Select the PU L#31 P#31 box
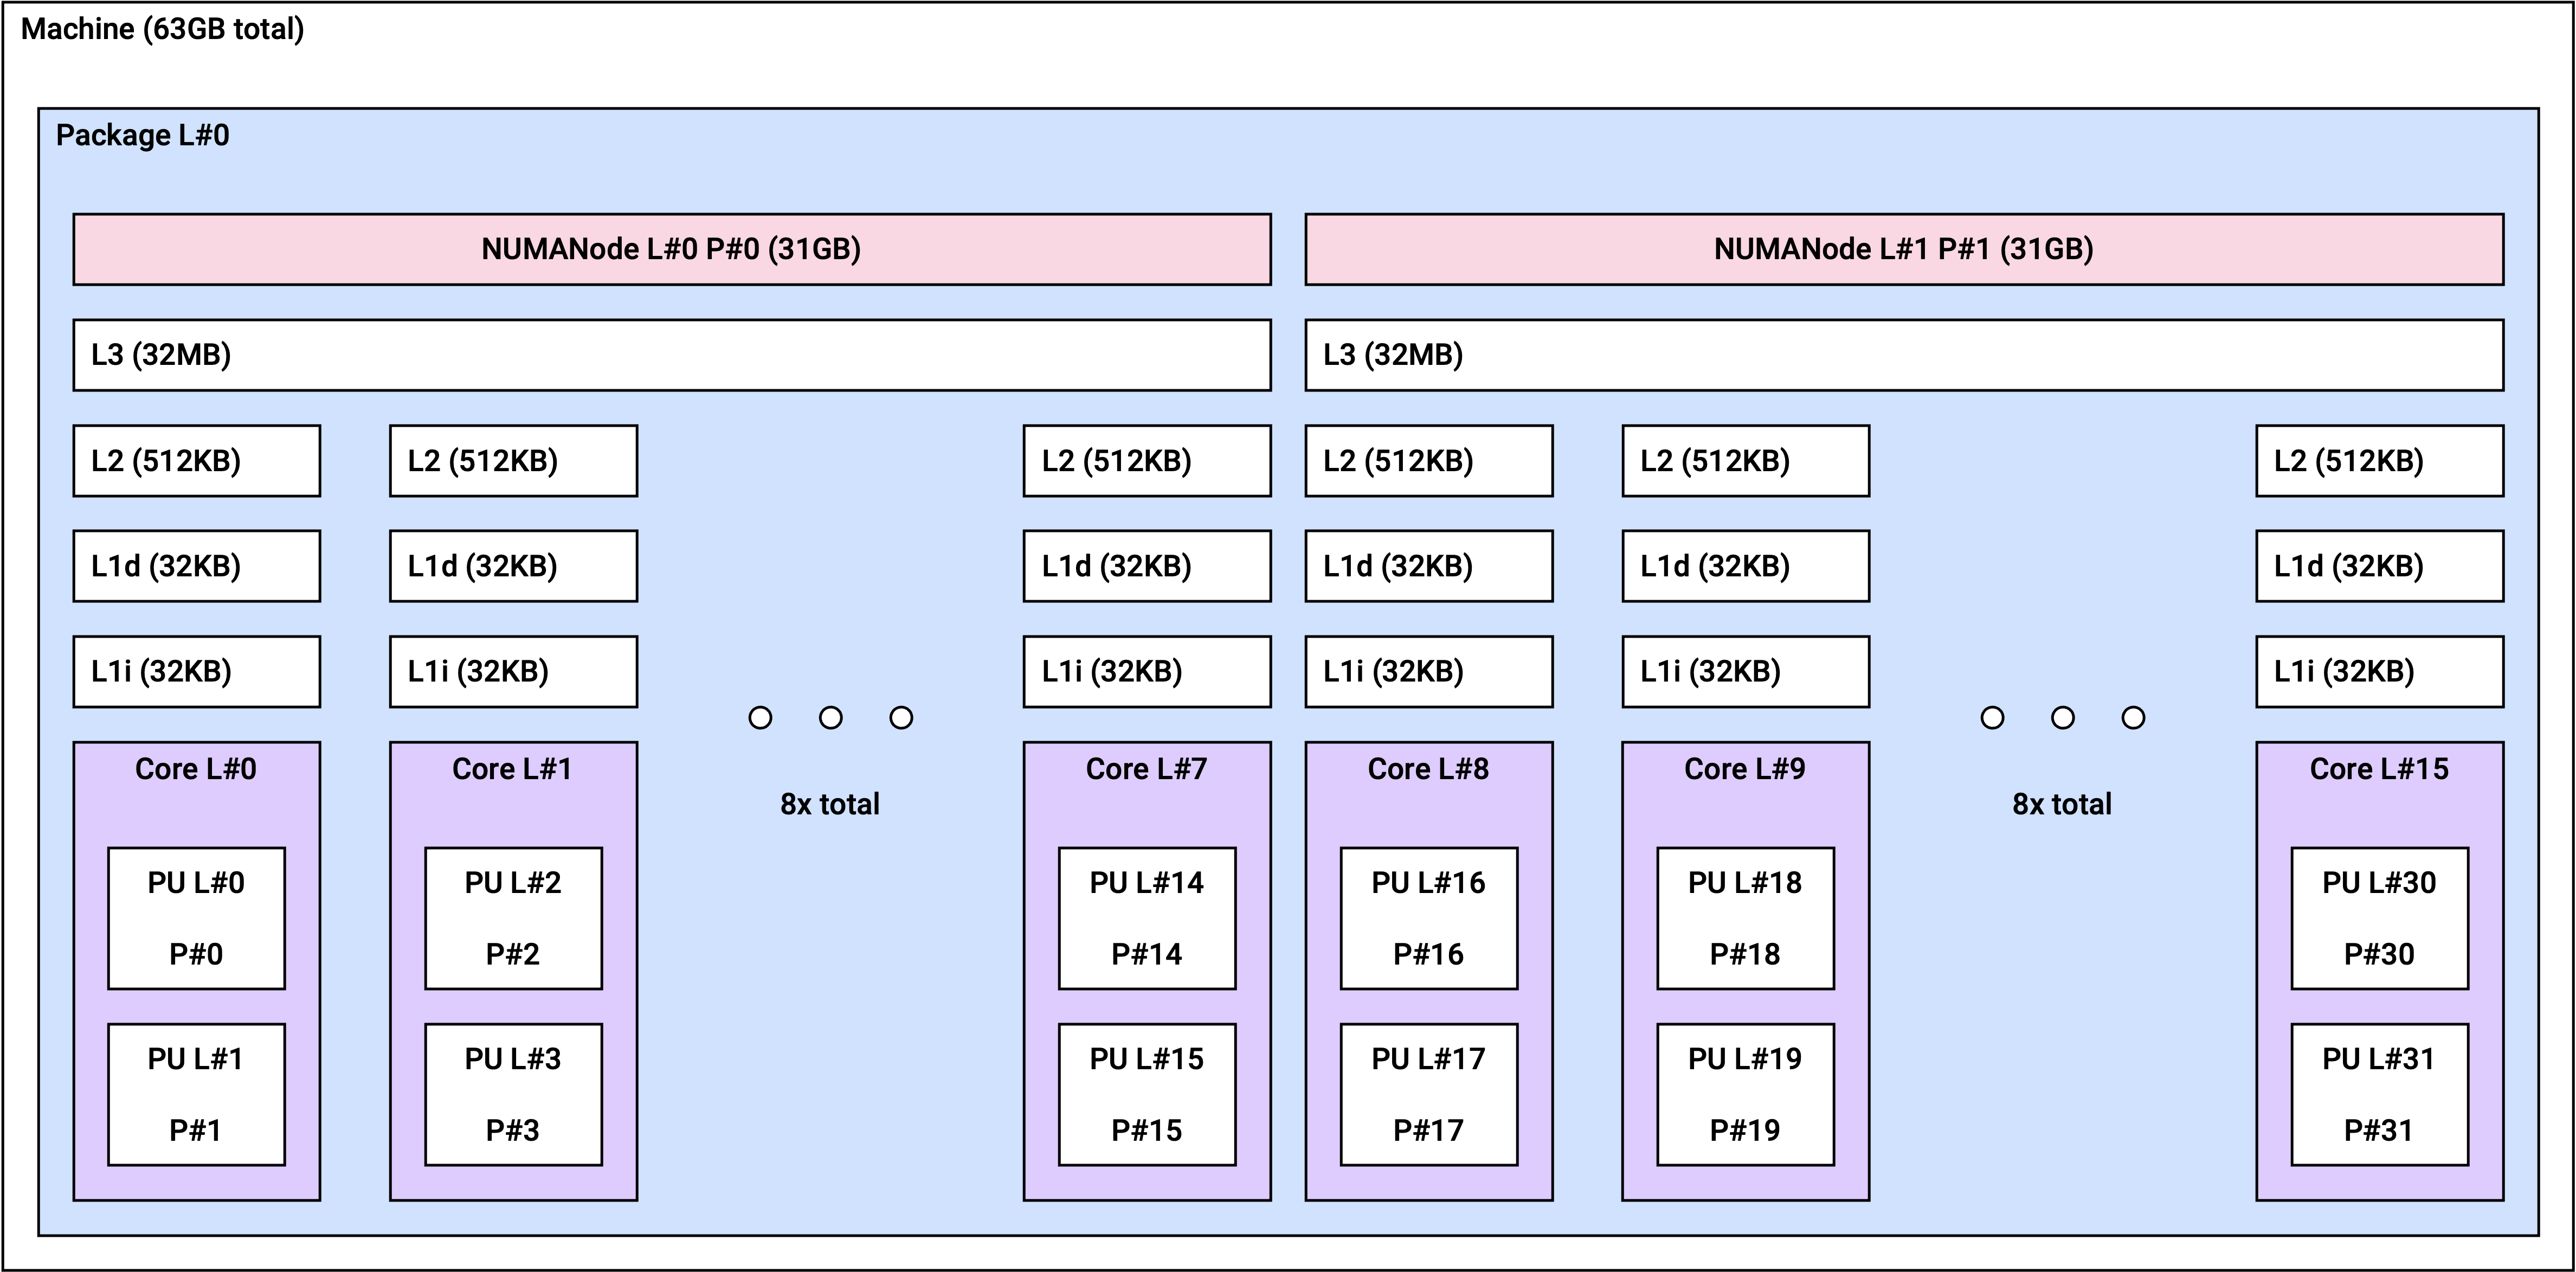Image resolution: width=2576 pixels, height=1272 pixels. pyautogui.click(x=2380, y=1094)
